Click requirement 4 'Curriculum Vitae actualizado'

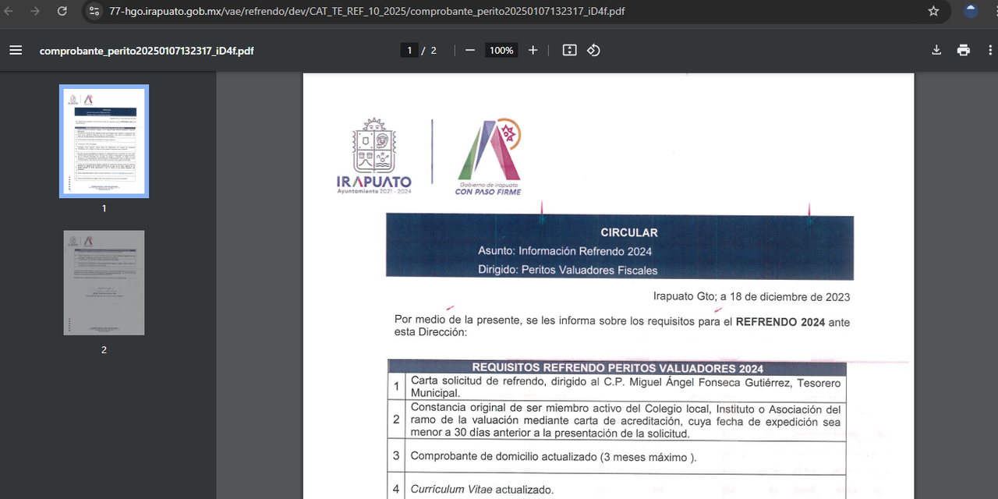click(x=482, y=490)
